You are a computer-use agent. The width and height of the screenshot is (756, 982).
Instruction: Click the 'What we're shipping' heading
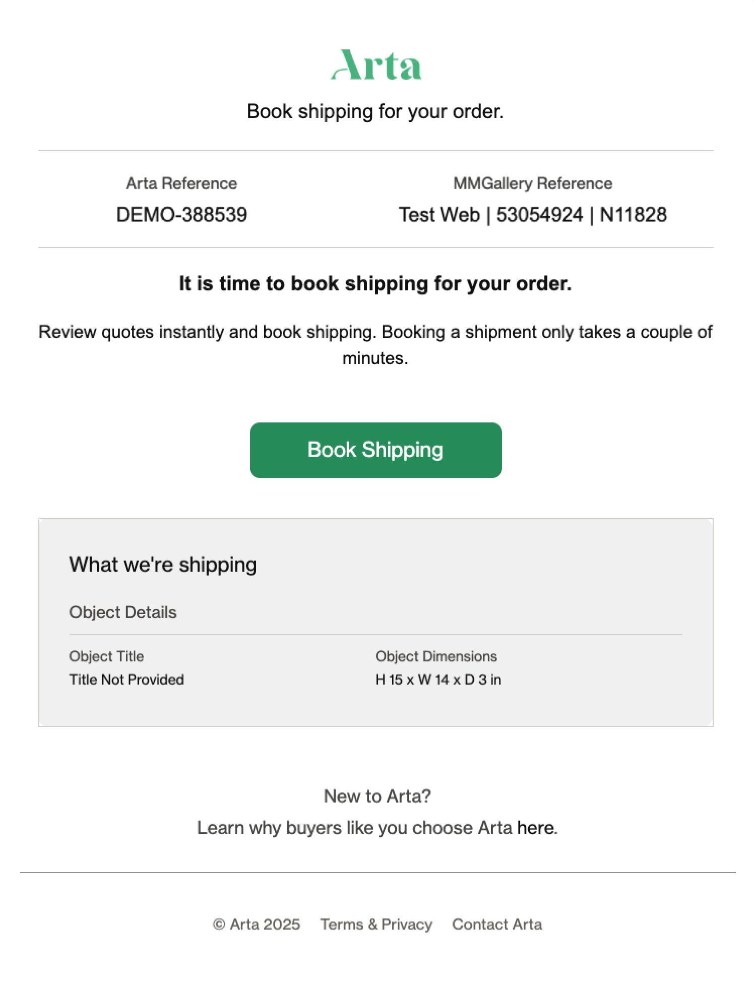[163, 565]
